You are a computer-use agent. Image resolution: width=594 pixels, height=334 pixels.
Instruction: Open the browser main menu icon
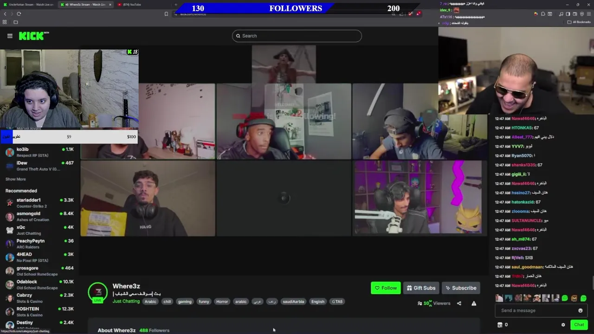pos(589,14)
